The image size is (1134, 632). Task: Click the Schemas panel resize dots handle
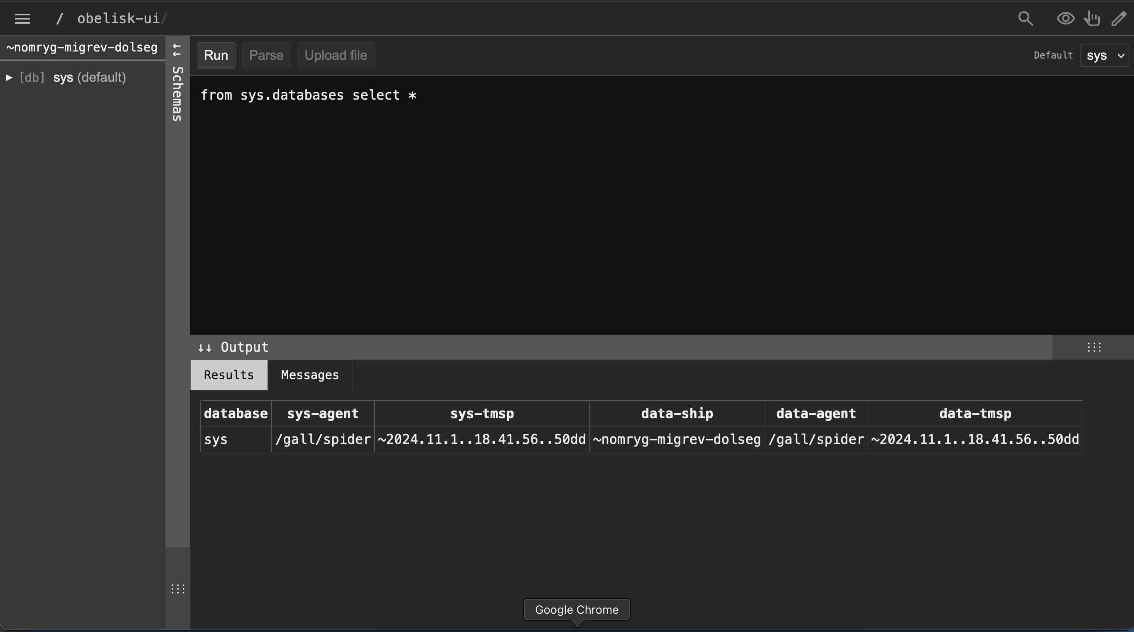click(x=178, y=589)
